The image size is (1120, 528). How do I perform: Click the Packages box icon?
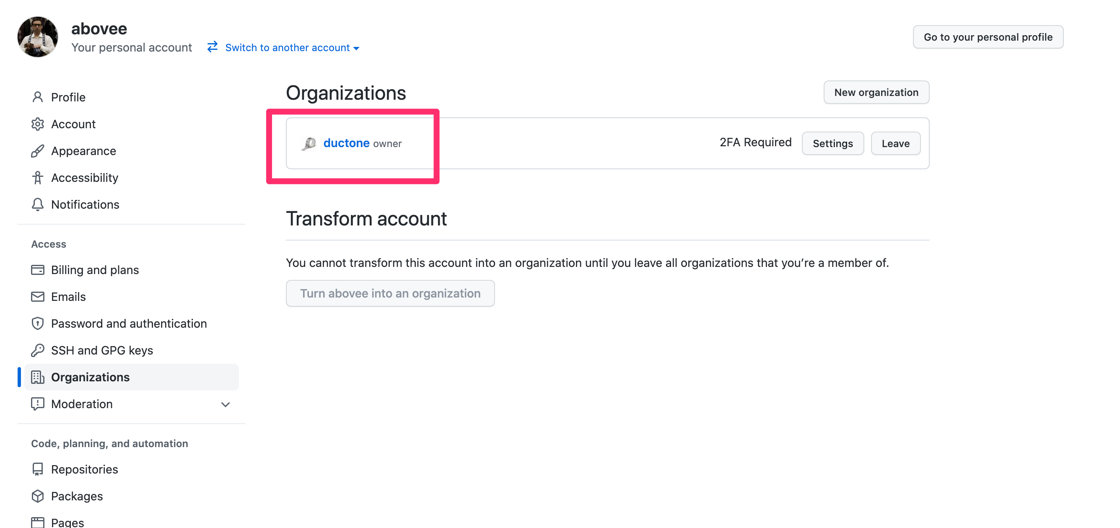pos(38,496)
